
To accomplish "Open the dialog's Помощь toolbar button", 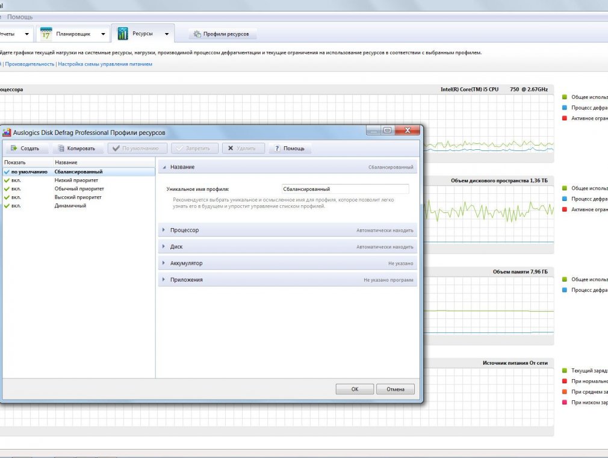I will click(x=290, y=148).
